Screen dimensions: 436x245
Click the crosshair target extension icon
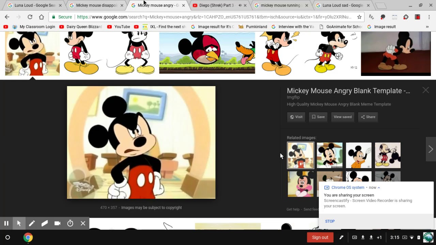[406, 17]
